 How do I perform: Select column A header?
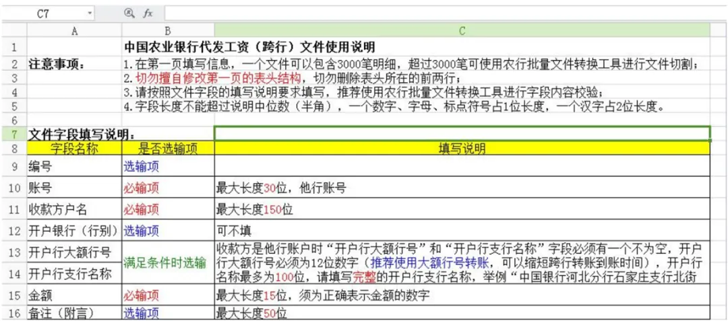coord(74,30)
